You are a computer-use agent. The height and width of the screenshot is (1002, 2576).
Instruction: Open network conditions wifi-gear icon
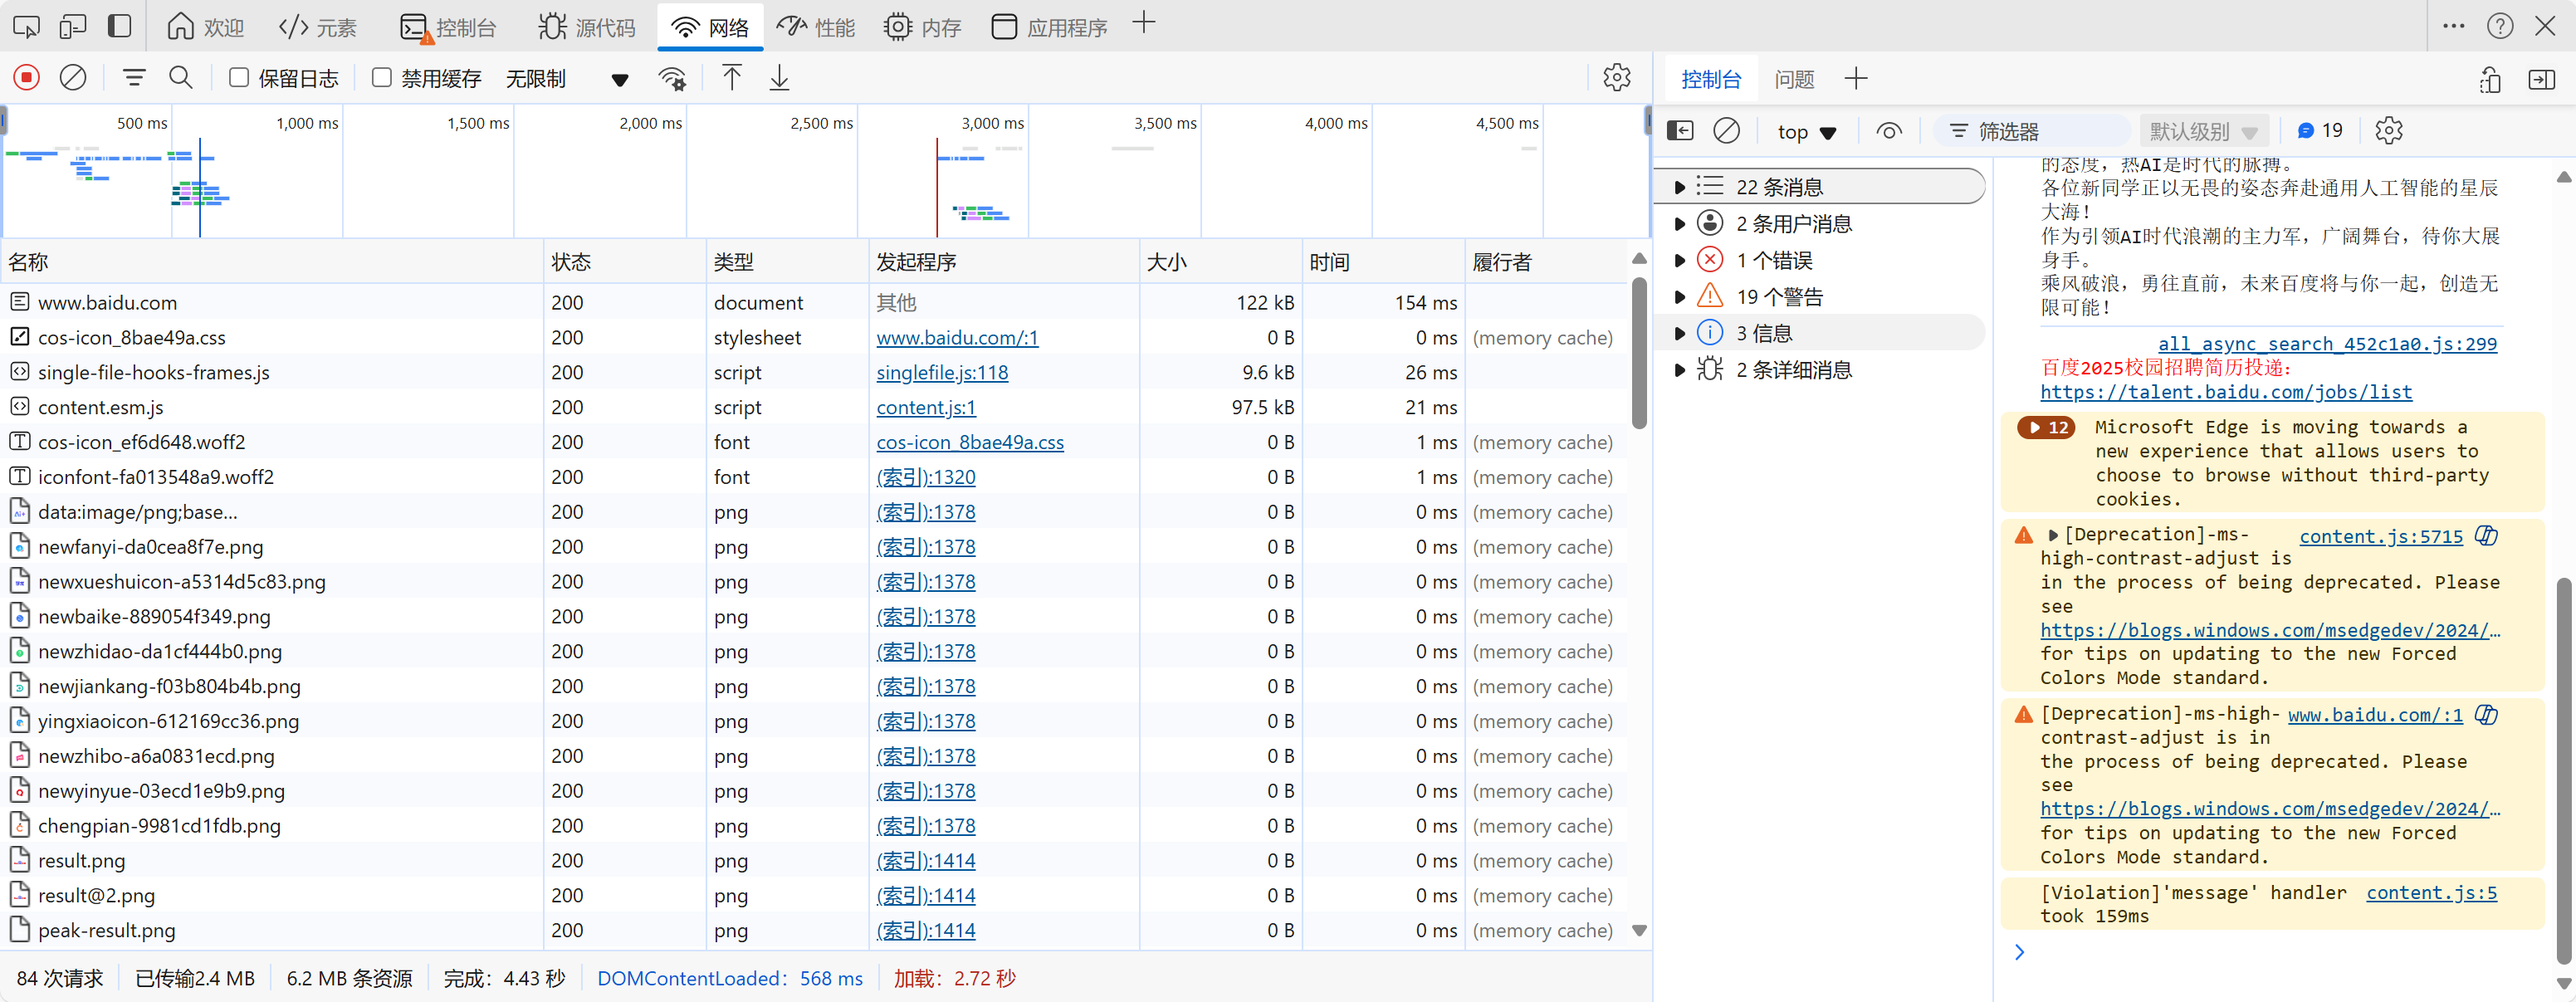click(x=673, y=78)
